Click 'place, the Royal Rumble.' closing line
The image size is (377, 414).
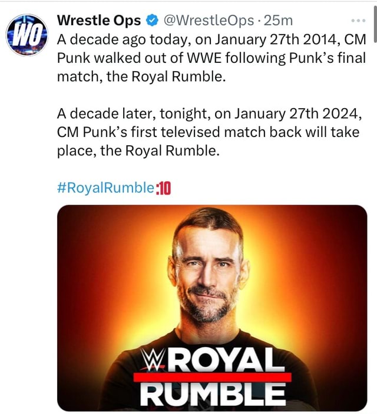[x=138, y=151]
